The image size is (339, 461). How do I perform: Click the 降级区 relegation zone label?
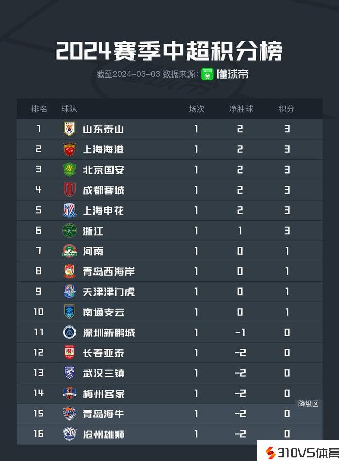pos(308,404)
